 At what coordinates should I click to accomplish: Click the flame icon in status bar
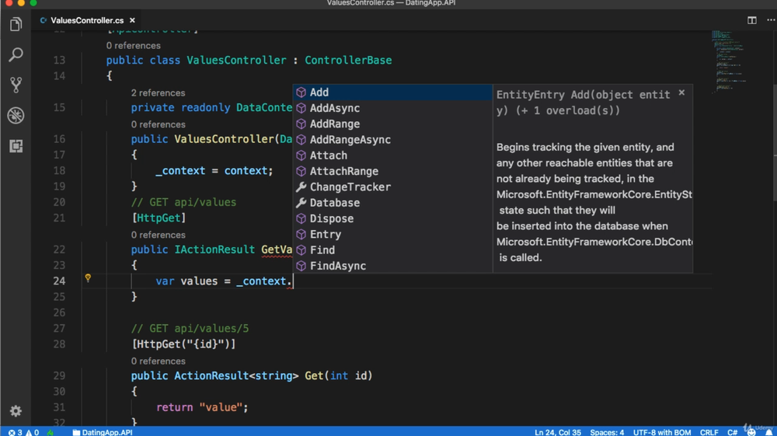pyautogui.click(x=51, y=432)
